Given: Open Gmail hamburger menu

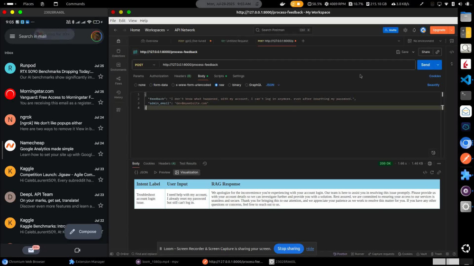Looking at the screenshot, I should 12,36.
